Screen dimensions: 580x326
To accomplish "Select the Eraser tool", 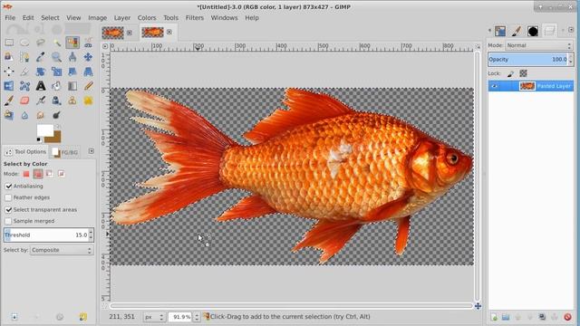I will 24,101.
